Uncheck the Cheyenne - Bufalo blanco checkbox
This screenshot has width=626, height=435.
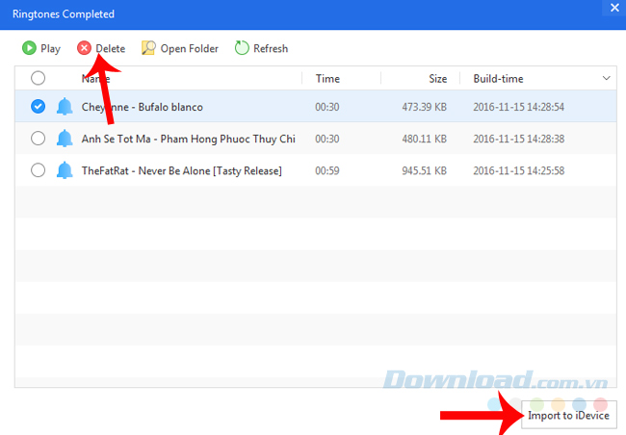[x=38, y=107]
